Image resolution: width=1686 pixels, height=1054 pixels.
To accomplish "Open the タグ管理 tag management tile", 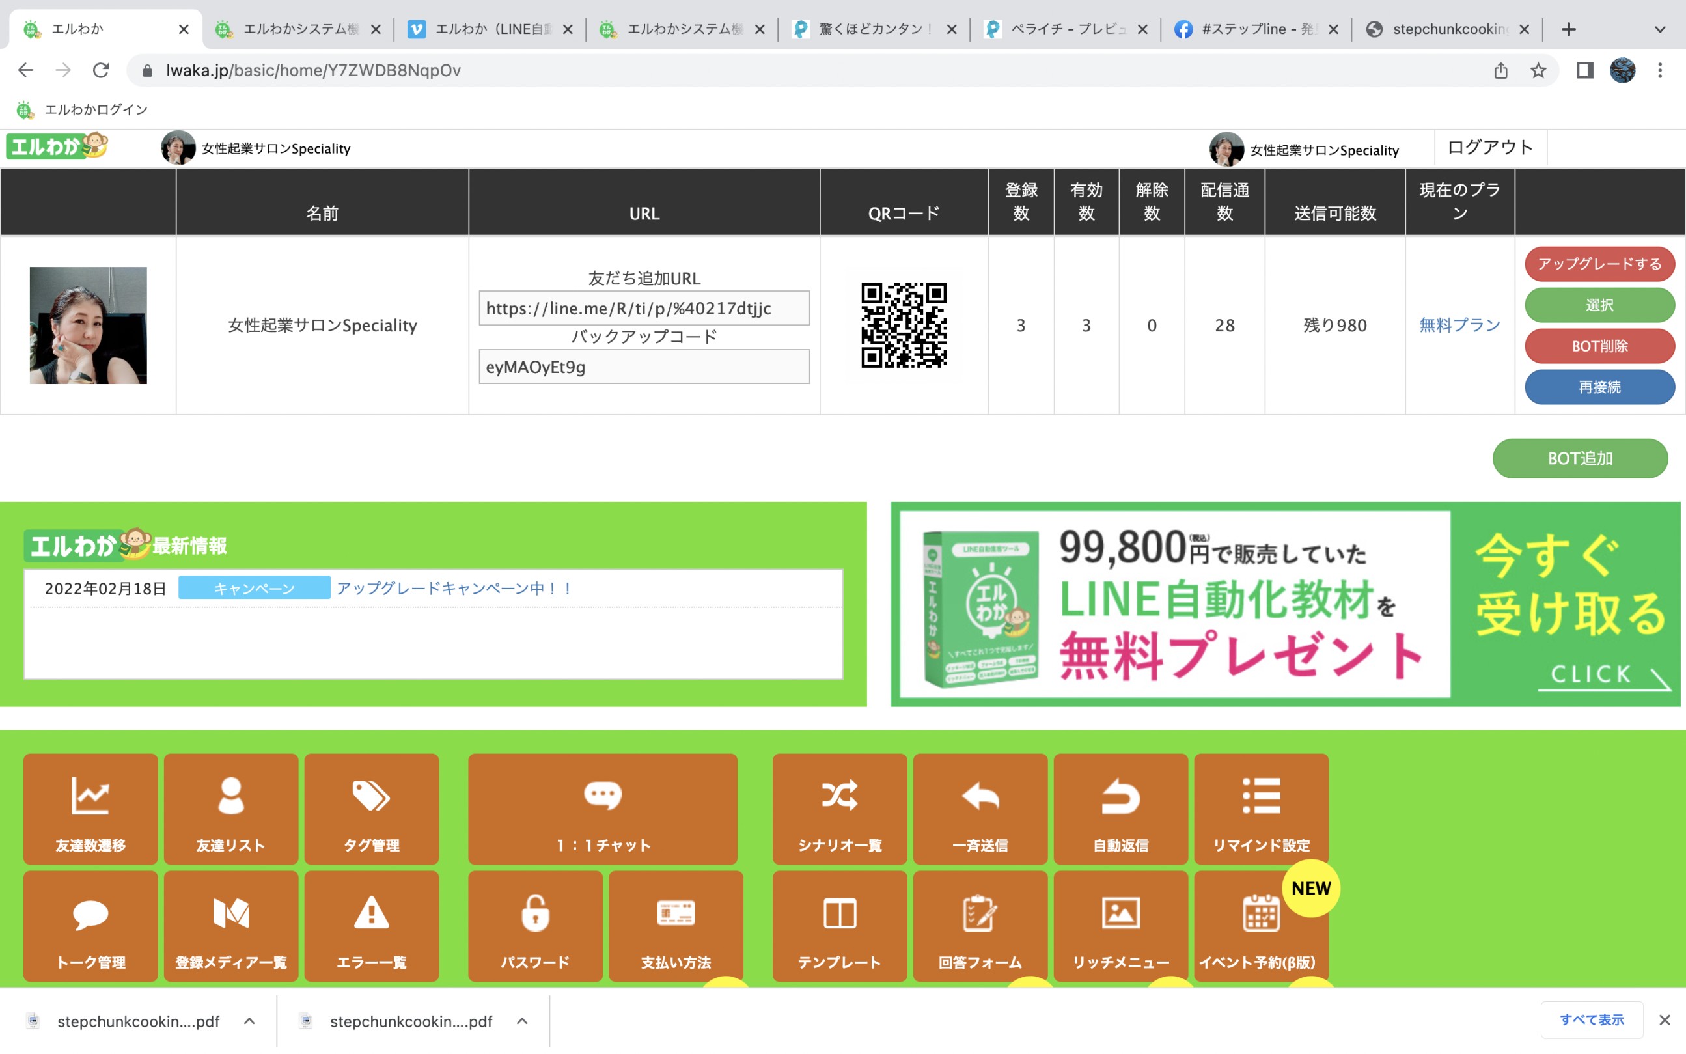I will (x=372, y=809).
